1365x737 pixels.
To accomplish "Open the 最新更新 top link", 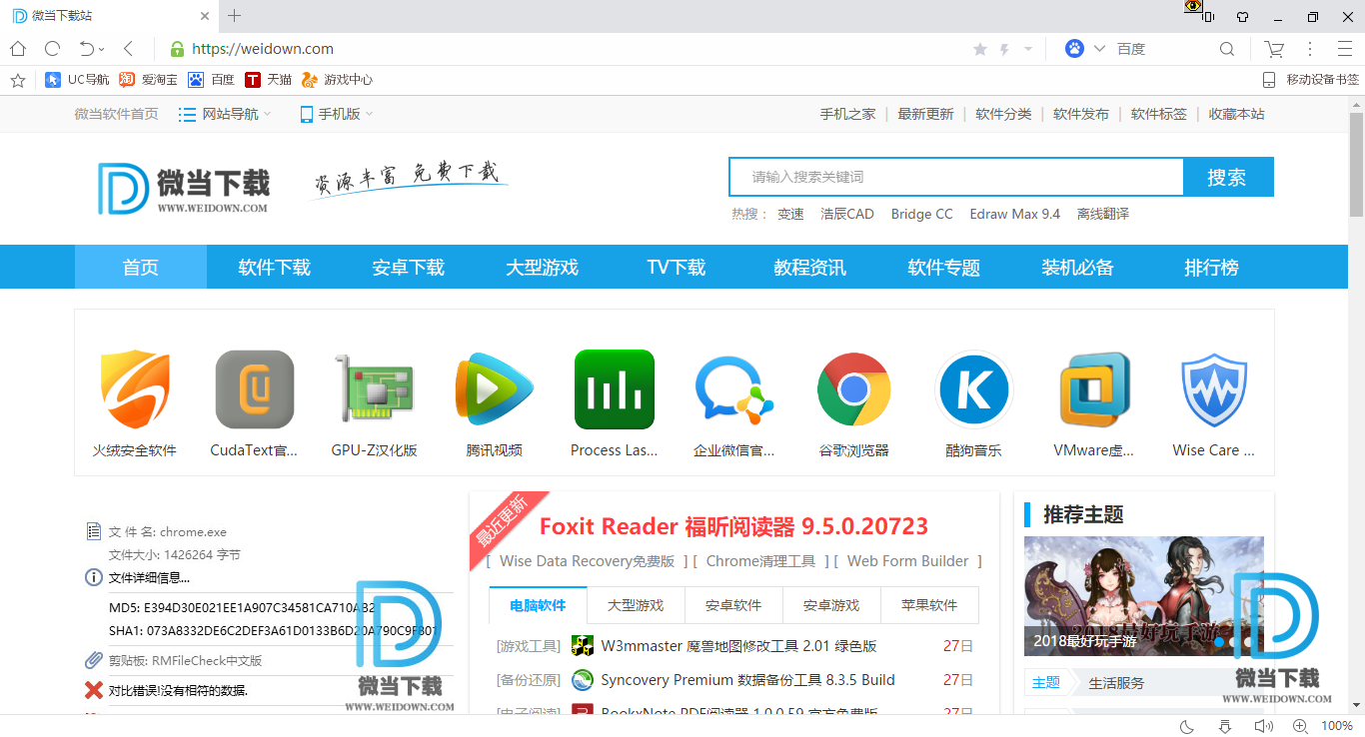I will coord(925,114).
